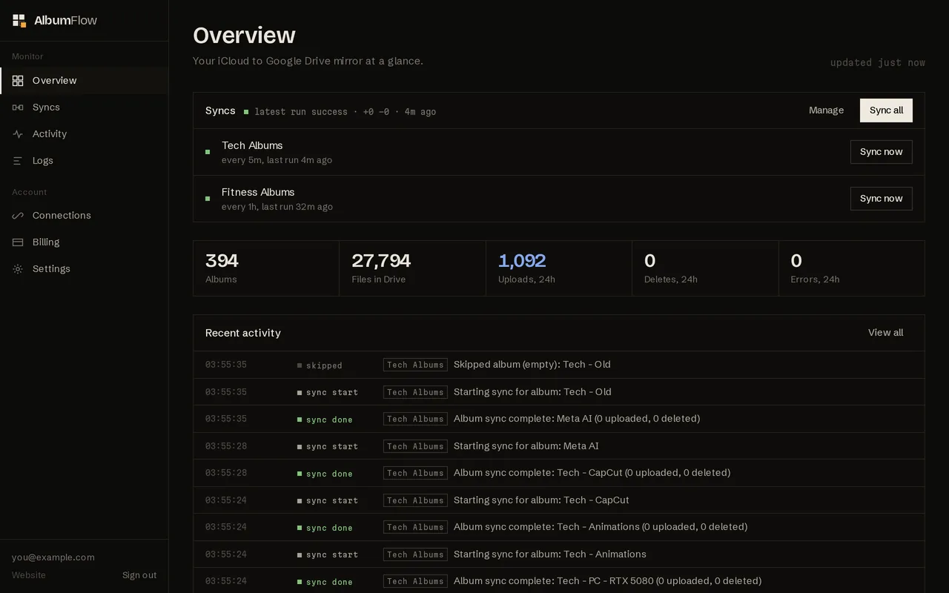
Task: Click the 1,092 Uploads stat
Action: 559,268
